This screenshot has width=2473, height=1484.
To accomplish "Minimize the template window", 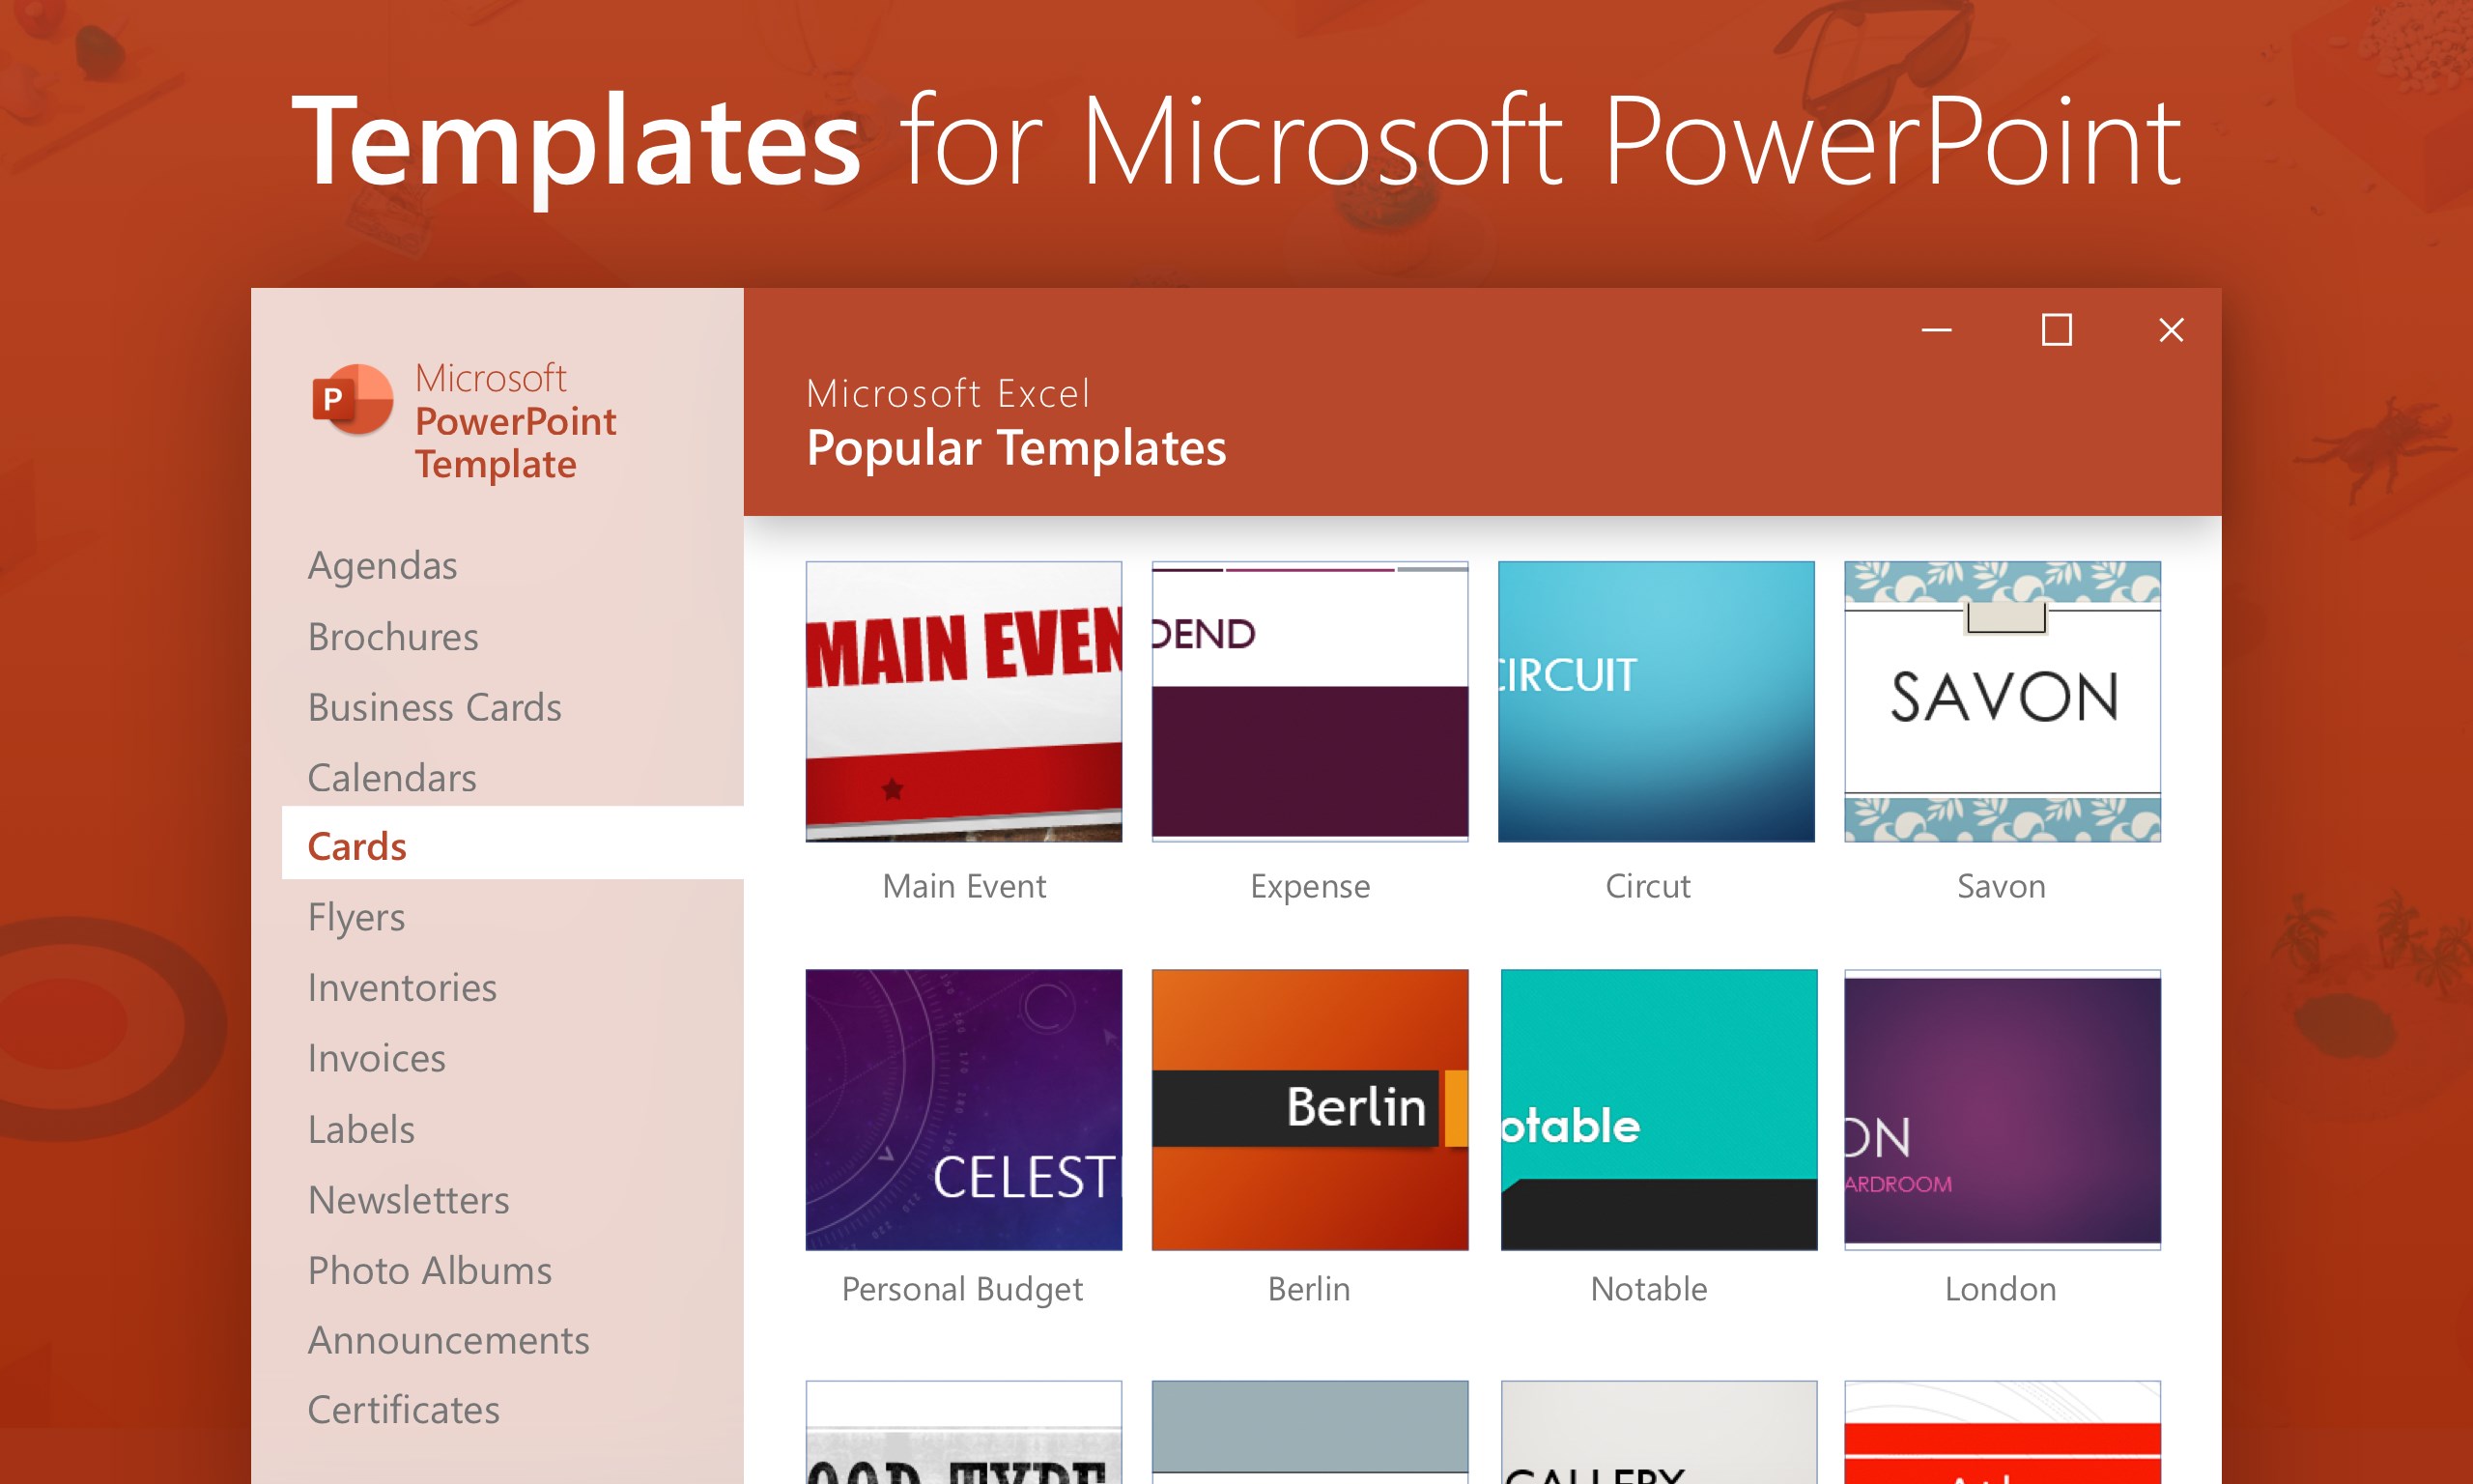I will pyautogui.click(x=1936, y=330).
